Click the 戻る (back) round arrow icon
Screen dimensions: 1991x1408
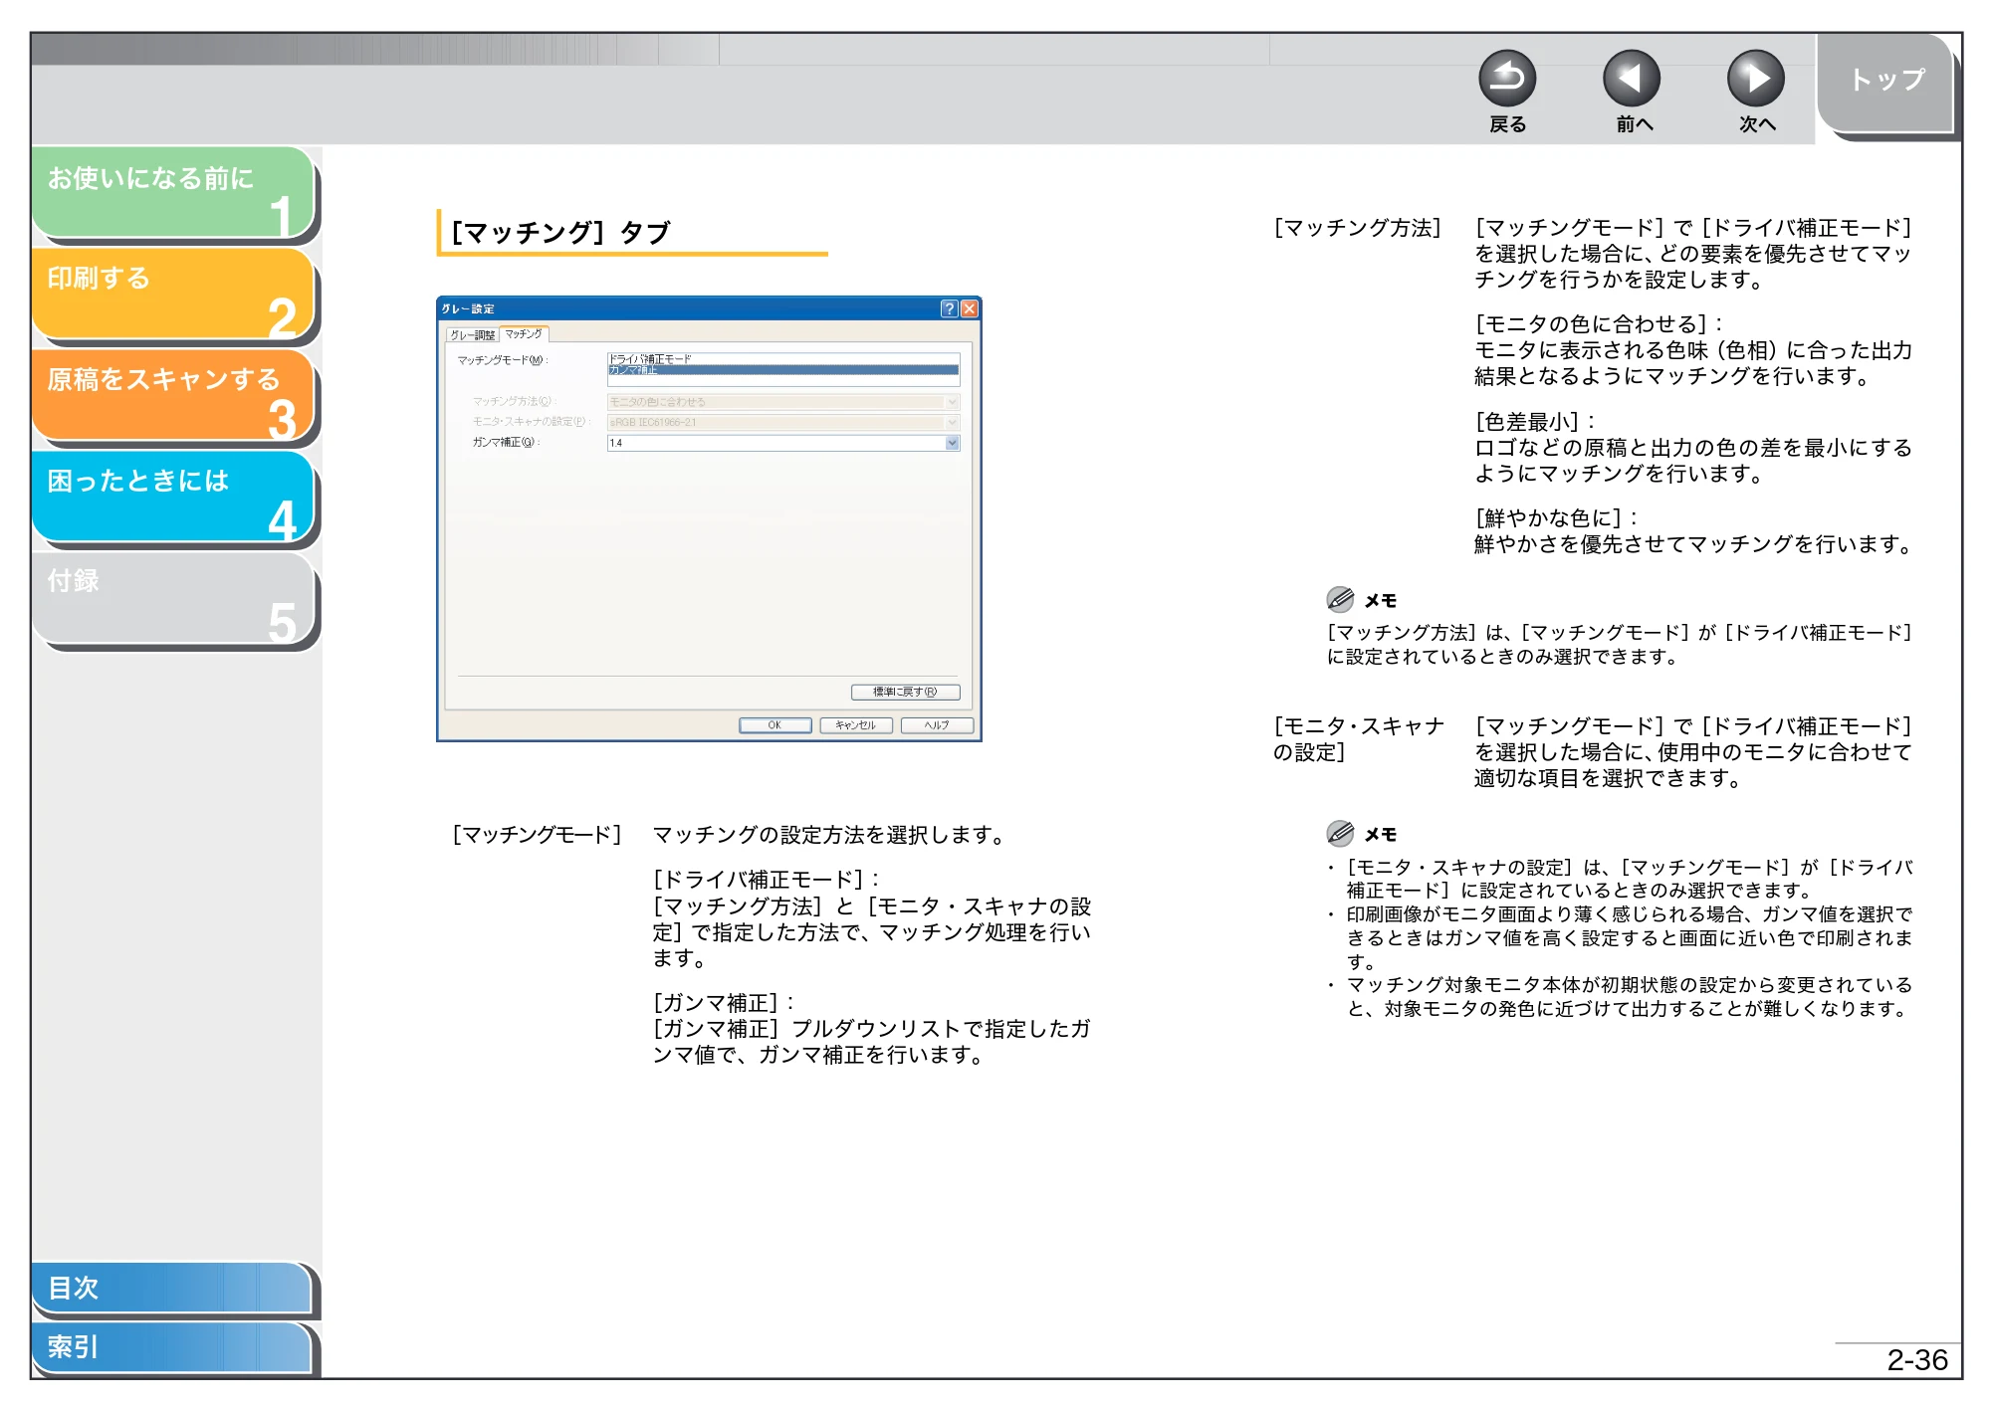tap(1506, 79)
